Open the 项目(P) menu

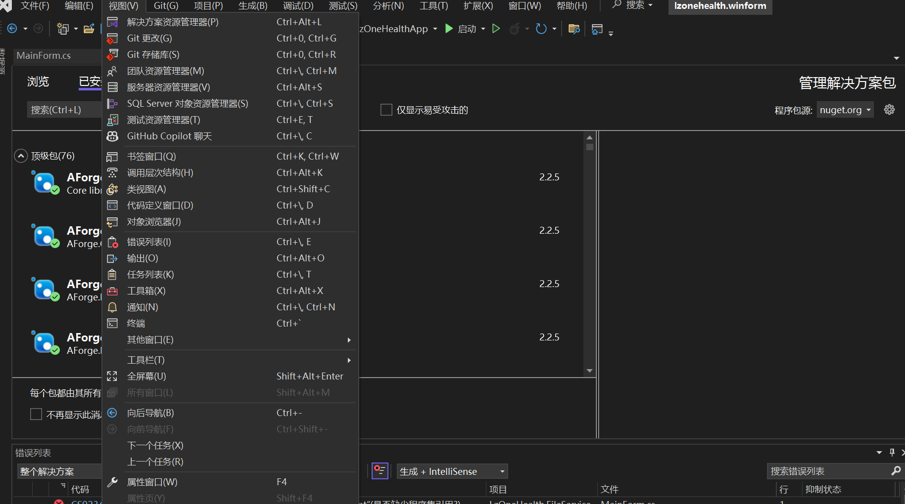208,6
